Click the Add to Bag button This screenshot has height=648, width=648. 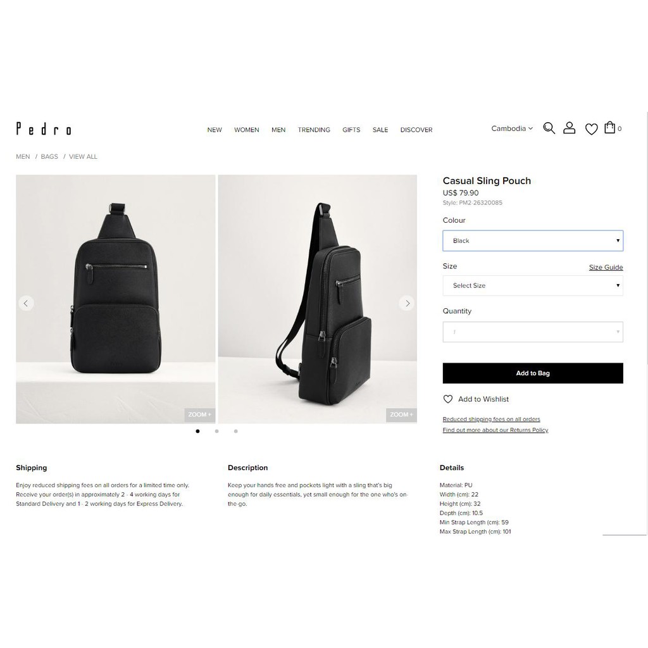click(533, 373)
